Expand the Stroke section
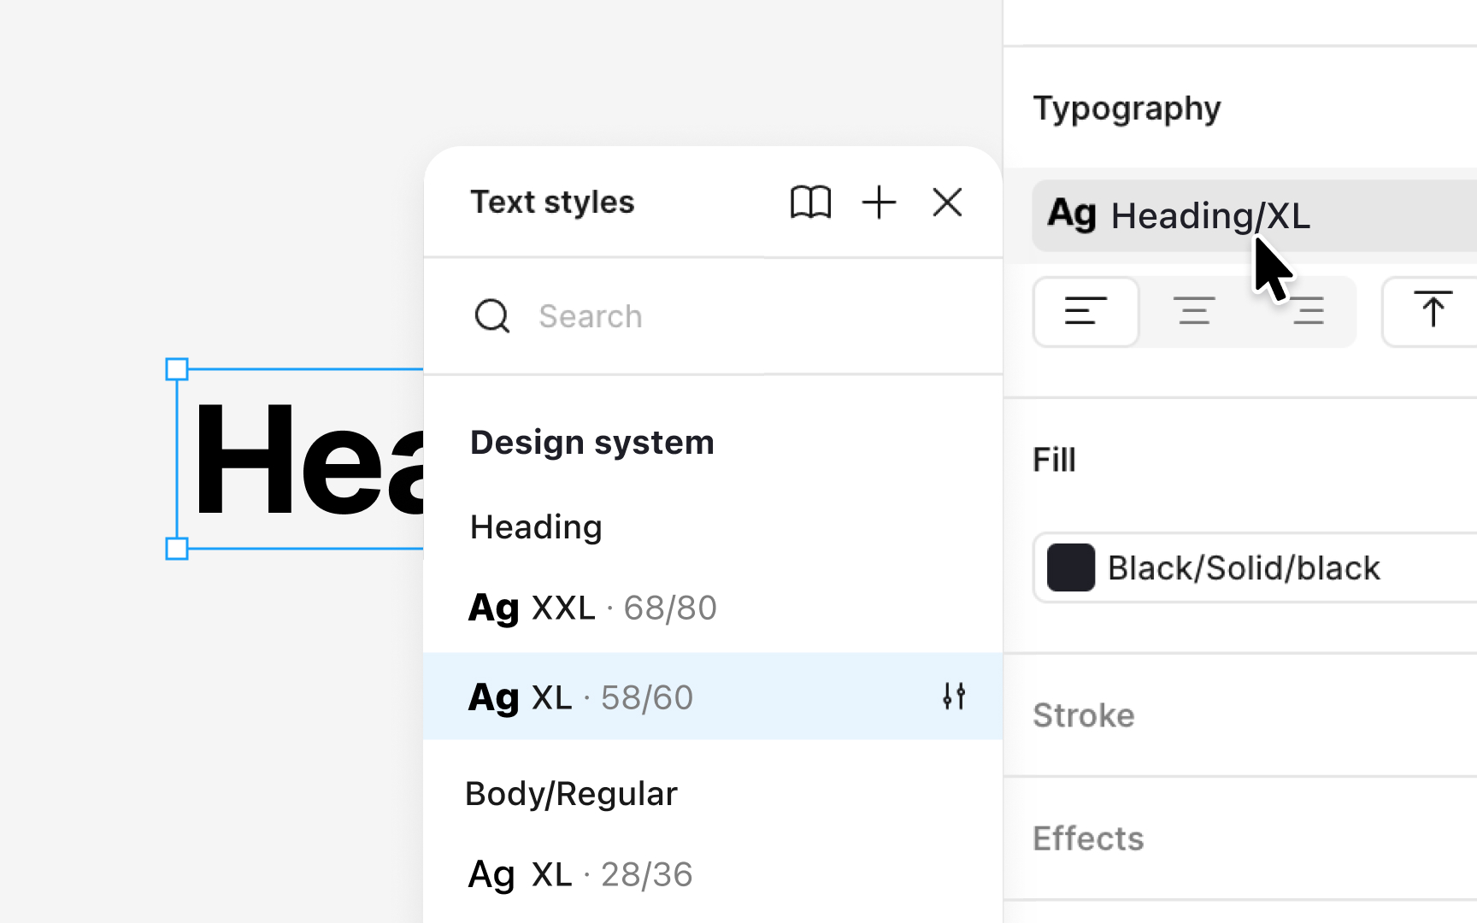1477x923 pixels. pos(1084,715)
